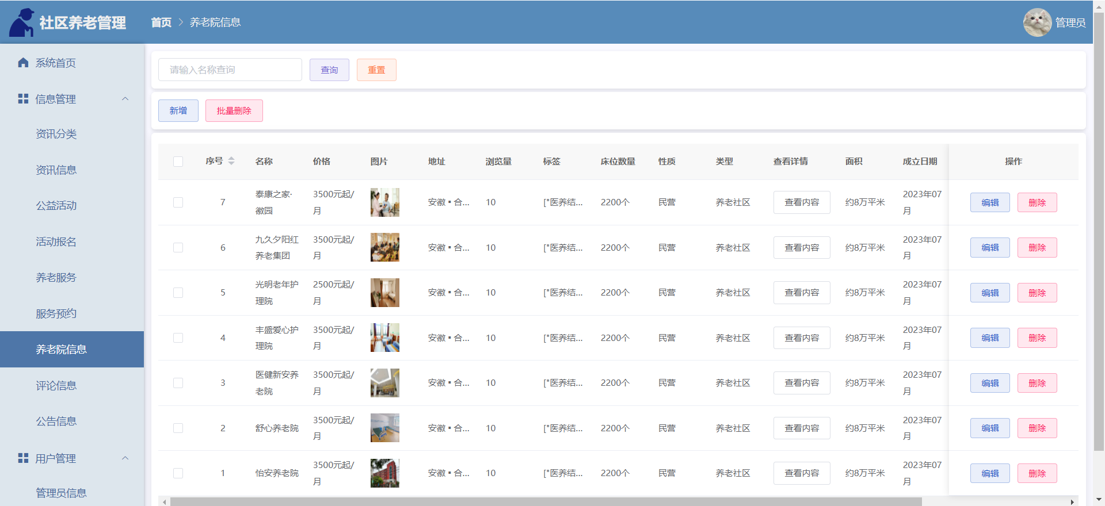
Task: Click the grid icon next to 用户管理
Action: tap(23, 458)
